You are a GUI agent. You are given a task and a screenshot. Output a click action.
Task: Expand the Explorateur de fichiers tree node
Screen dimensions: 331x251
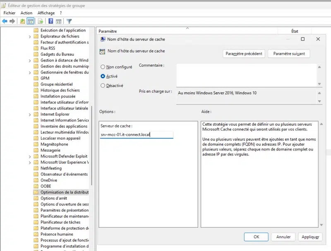(x=30, y=36)
